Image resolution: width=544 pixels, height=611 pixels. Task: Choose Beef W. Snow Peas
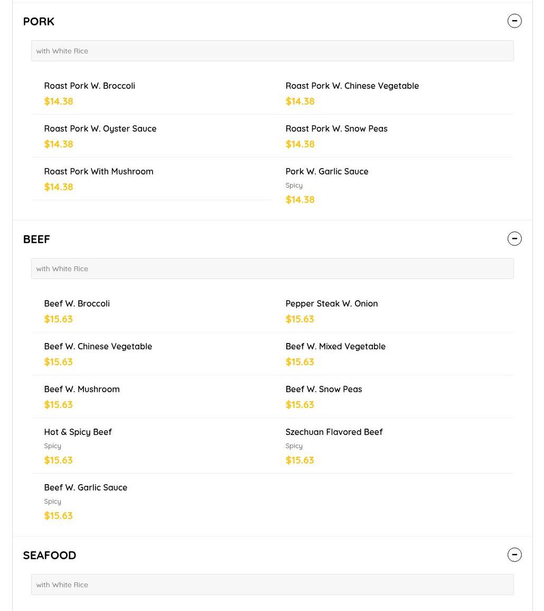(324, 390)
